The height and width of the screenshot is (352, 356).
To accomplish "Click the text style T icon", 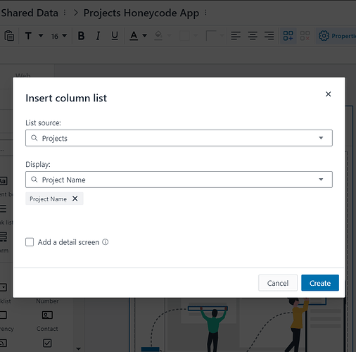I will 28,36.
